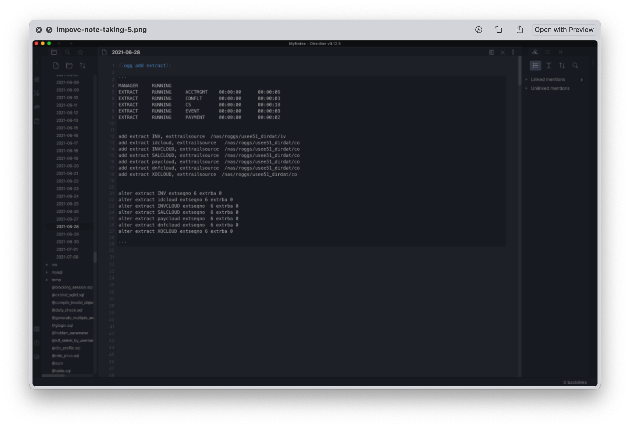Click the line 'alter extract XOCLOUD extseqno 6 extrba 0'
Viewport: 630px width, 428px height.
tap(175, 231)
